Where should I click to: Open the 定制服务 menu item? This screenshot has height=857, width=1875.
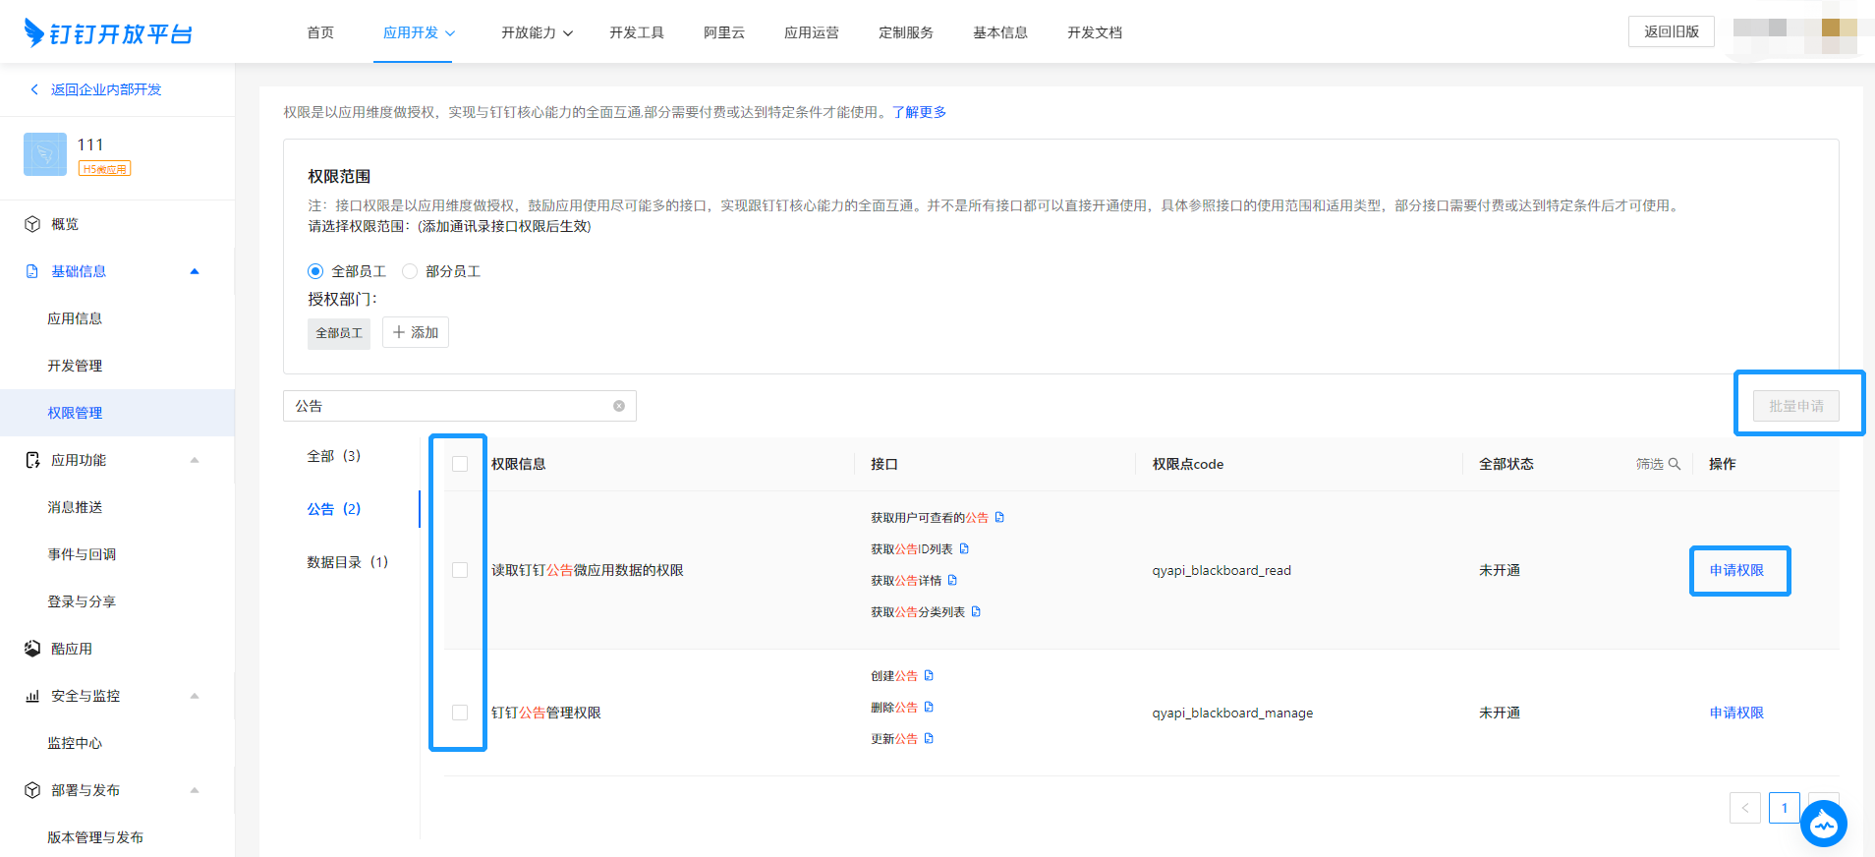pyautogui.click(x=906, y=32)
